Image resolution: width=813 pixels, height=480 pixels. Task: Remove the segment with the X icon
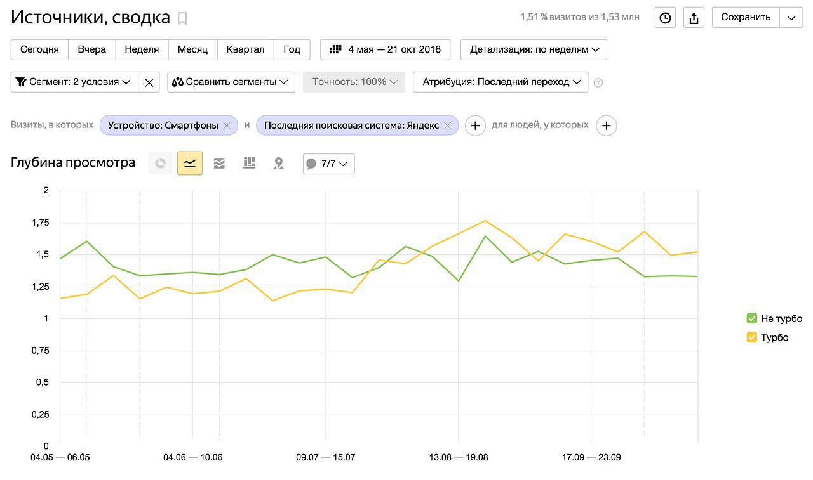[x=149, y=82]
